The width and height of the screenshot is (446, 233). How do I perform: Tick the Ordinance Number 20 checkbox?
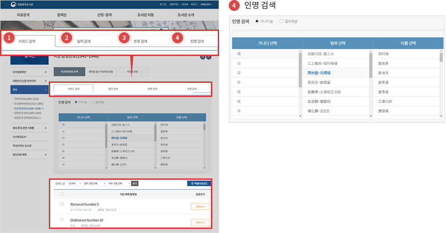click(62, 219)
